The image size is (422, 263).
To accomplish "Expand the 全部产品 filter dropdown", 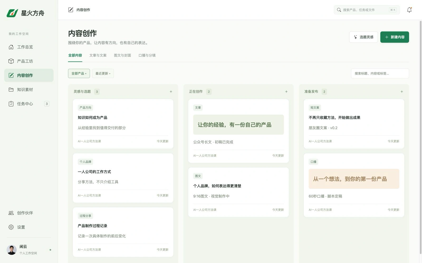I will click(79, 73).
